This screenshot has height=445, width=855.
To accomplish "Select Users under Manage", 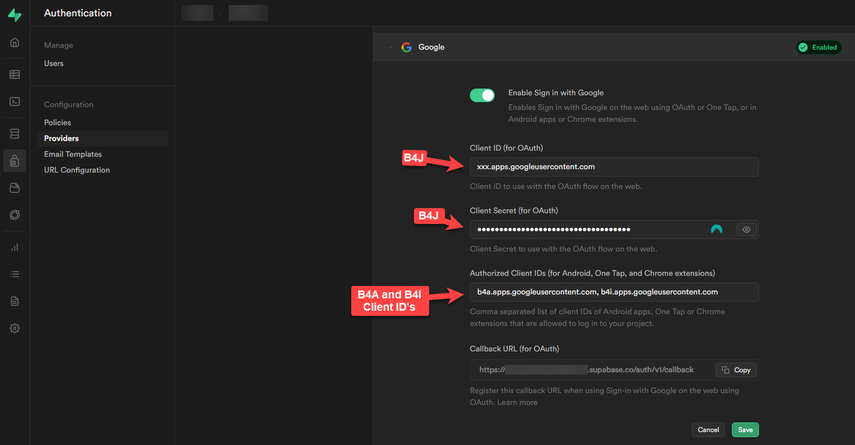I will click(x=54, y=63).
